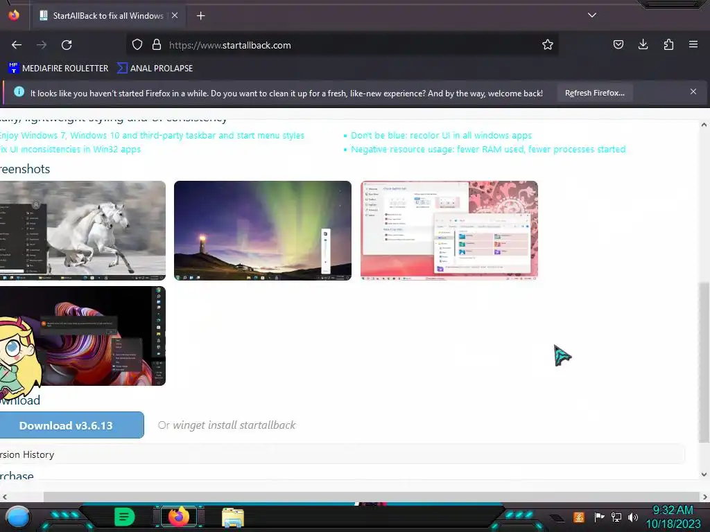Viewport: 710px width, 532px height.
Task: Bookmark this page with the star
Action: pos(548,45)
